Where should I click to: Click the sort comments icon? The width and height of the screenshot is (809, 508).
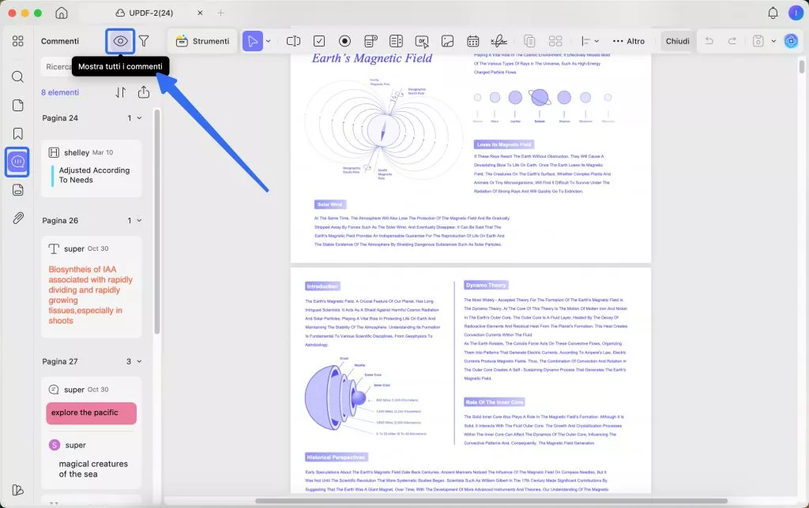pos(121,92)
